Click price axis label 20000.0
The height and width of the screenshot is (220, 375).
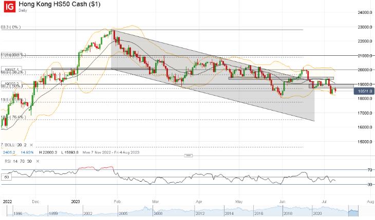(365, 70)
